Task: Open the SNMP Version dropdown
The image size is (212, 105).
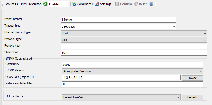Action: pos(133,71)
